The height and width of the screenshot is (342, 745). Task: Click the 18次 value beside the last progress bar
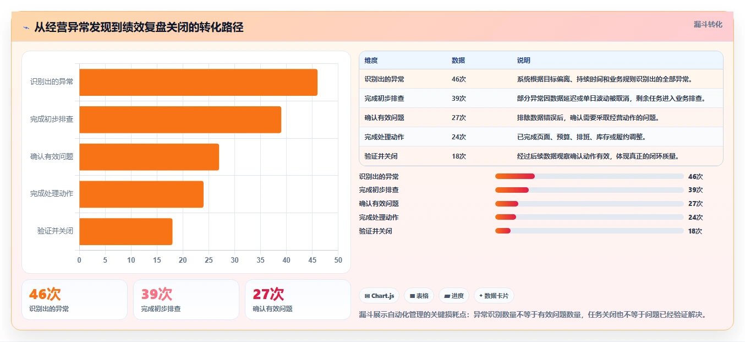(695, 231)
